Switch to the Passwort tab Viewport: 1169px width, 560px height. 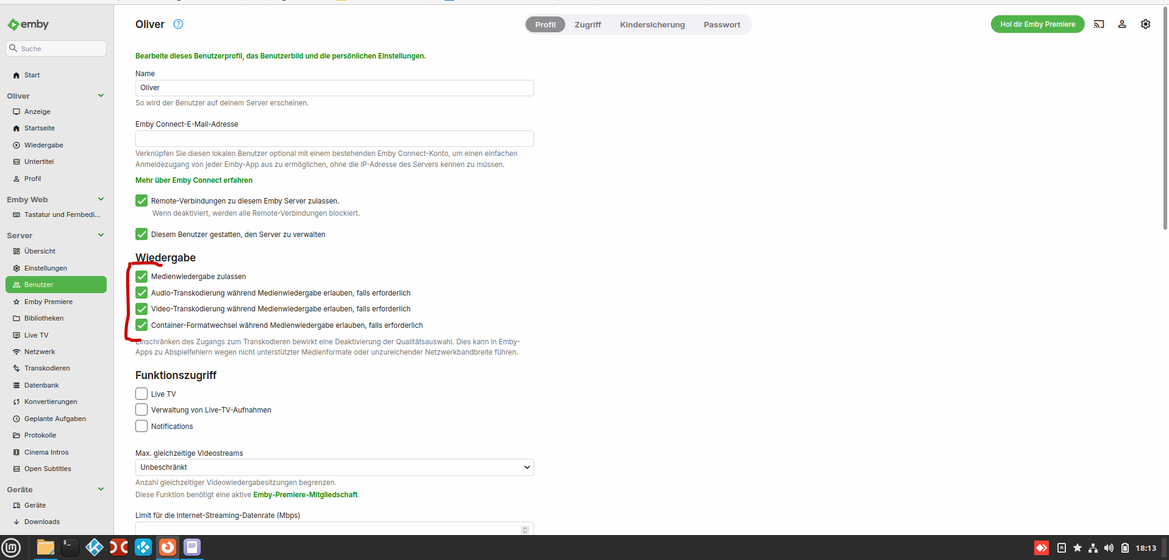click(x=722, y=25)
